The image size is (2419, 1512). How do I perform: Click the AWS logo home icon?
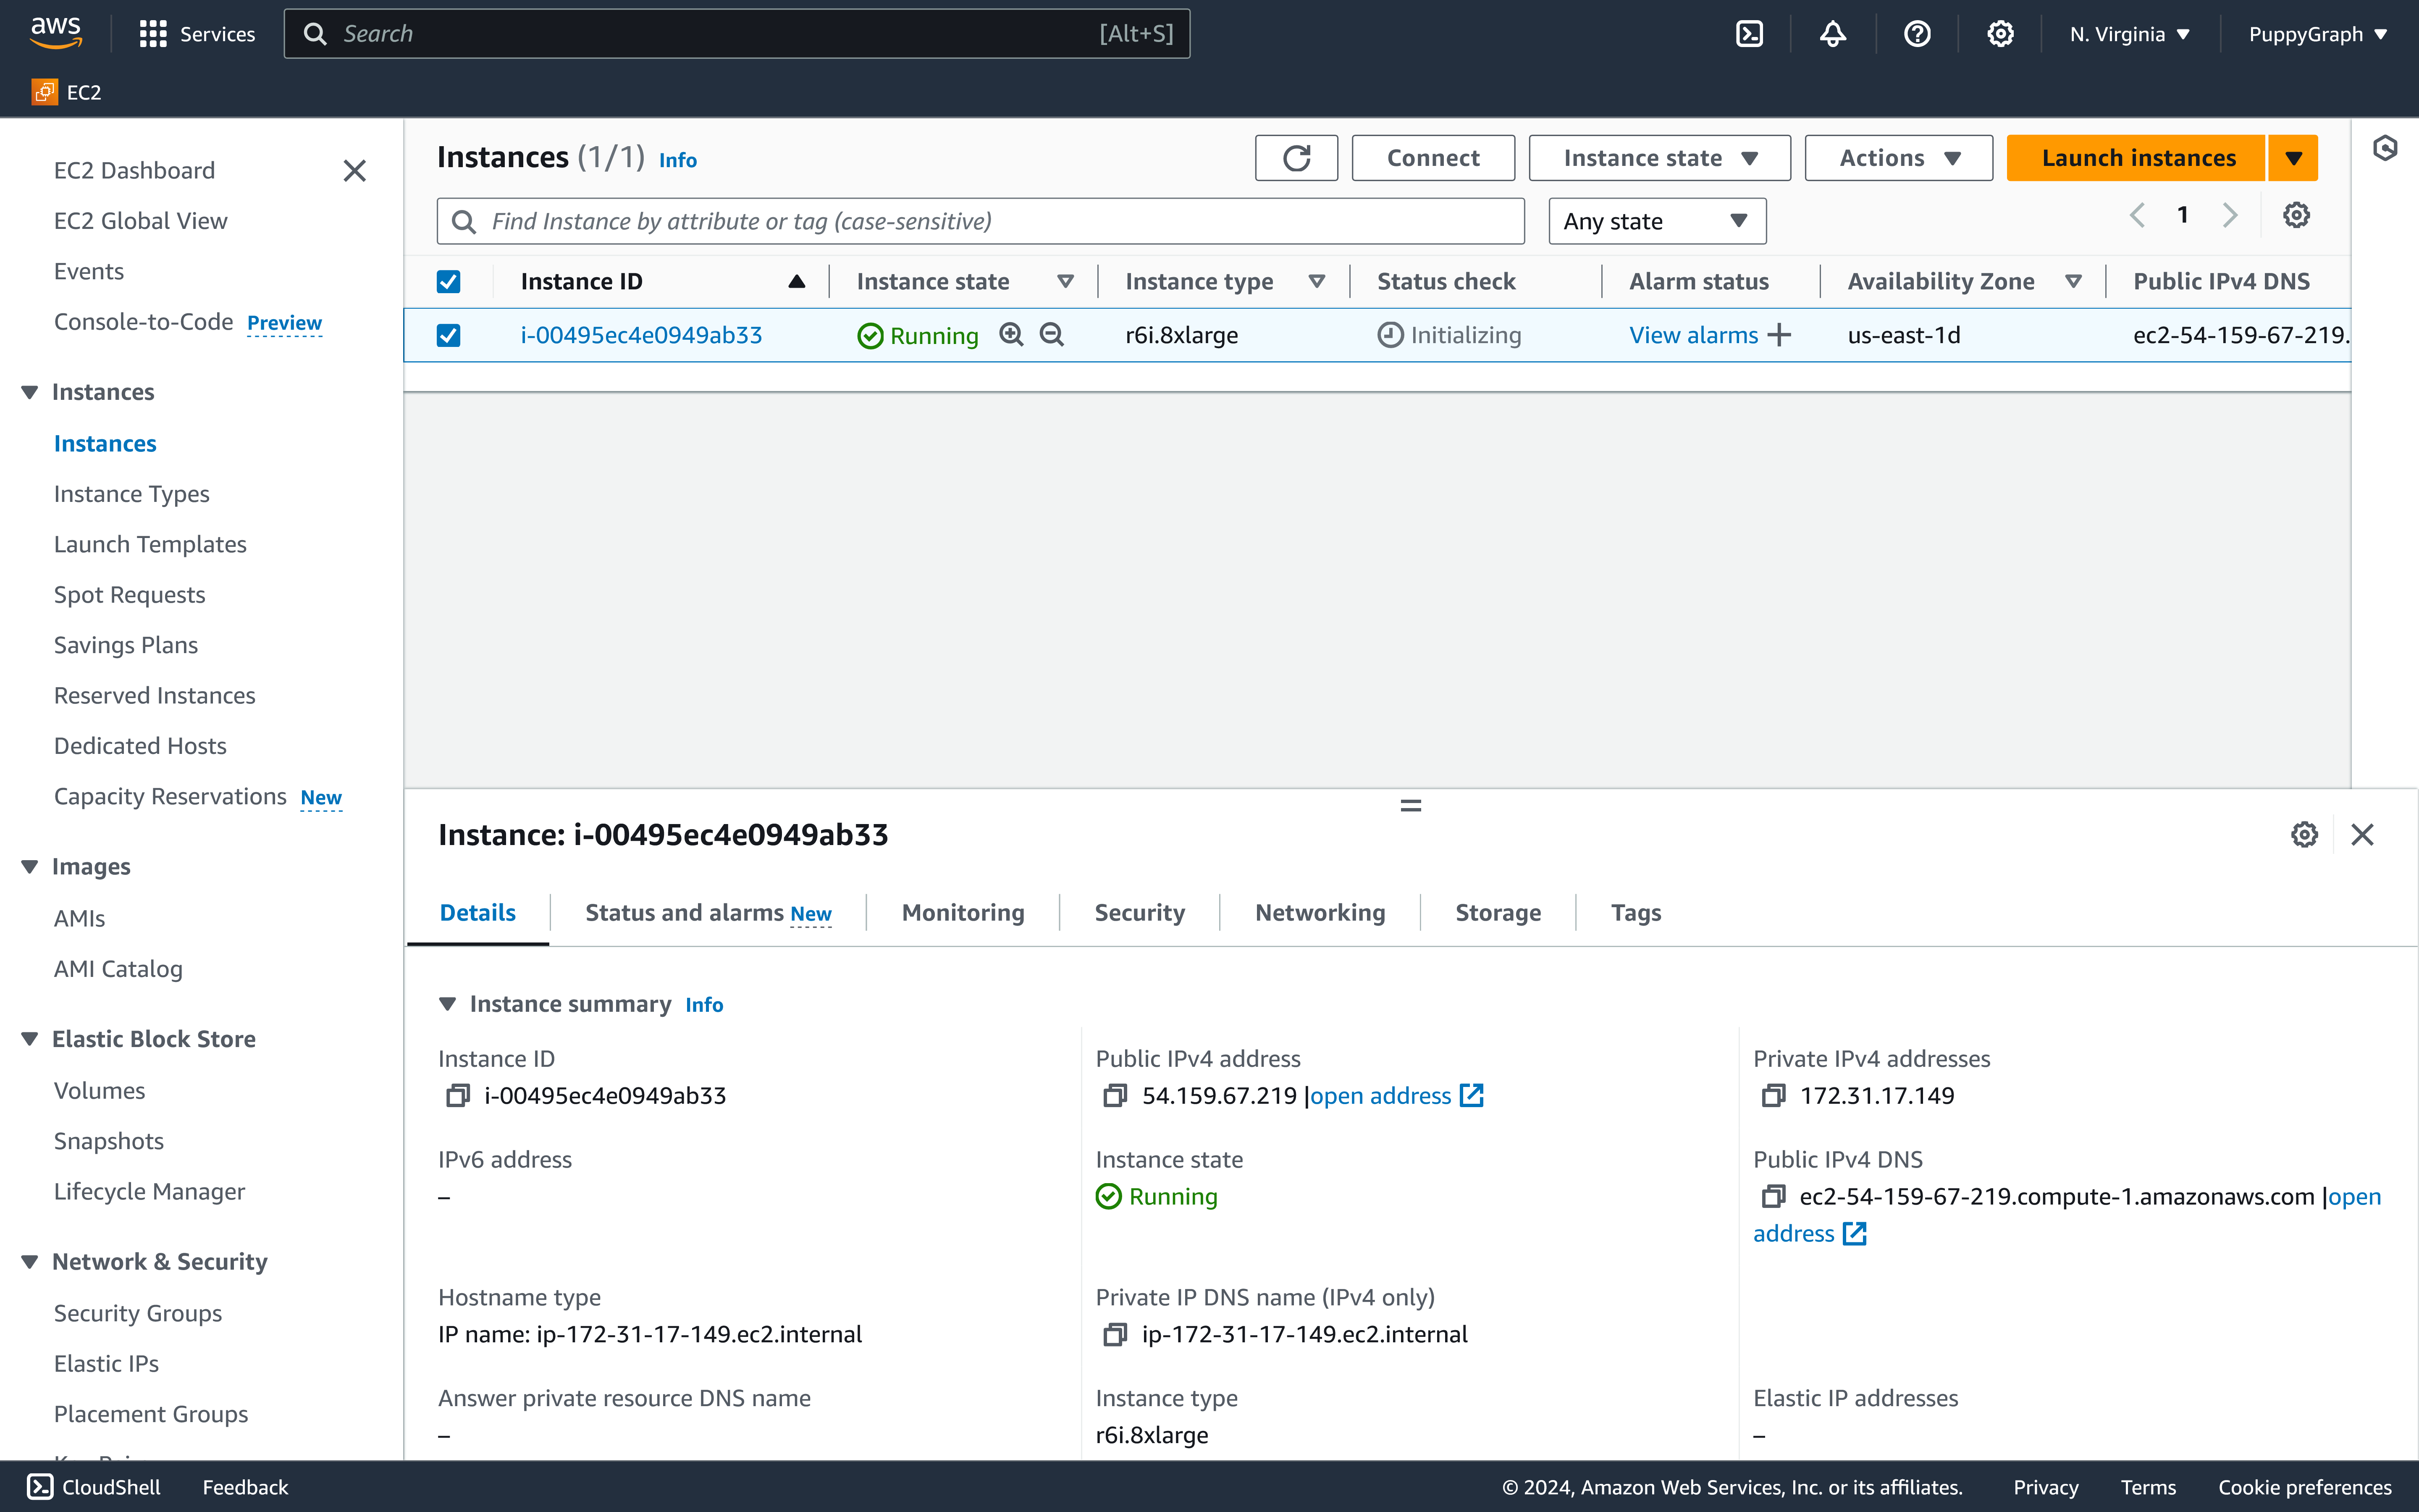point(56,33)
